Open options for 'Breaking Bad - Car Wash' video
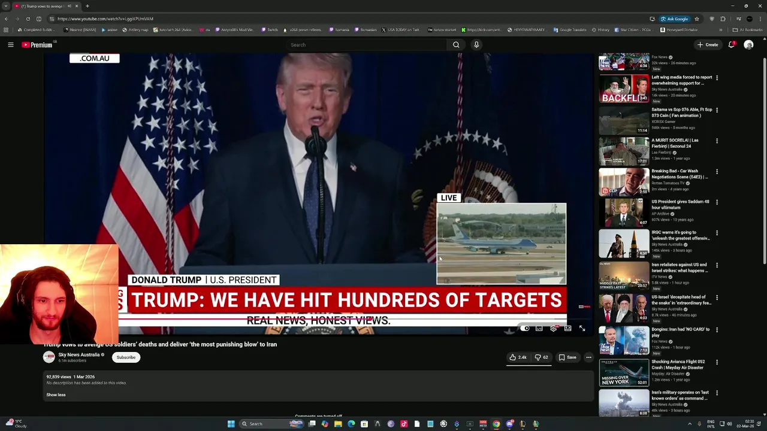Viewport: 767px width, 431px height. click(x=717, y=172)
